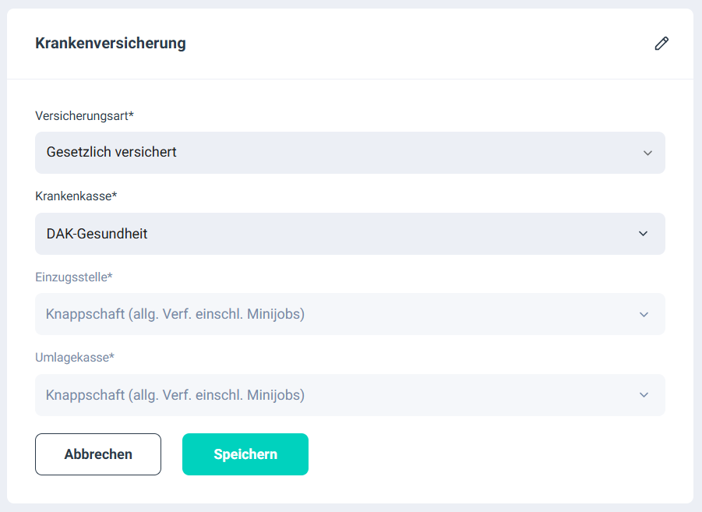Click the Umlagekasse chevron arrow
This screenshot has width=702, height=512.
[644, 395]
